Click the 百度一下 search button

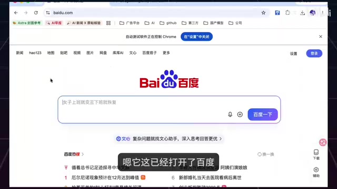263,114
